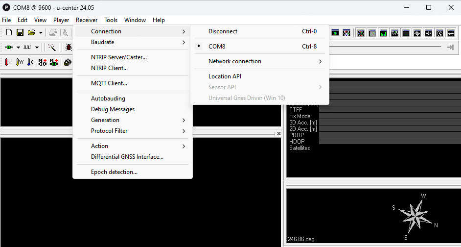Expand the Network connection submenu
The width and height of the screenshot is (461, 247).
pyautogui.click(x=259, y=61)
